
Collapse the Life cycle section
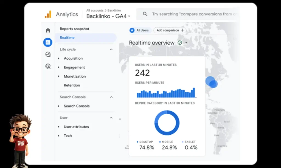pyautogui.click(x=111, y=49)
